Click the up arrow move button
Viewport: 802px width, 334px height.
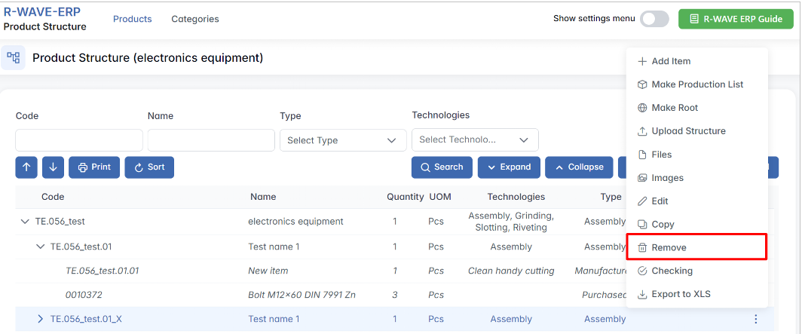click(26, 167)
